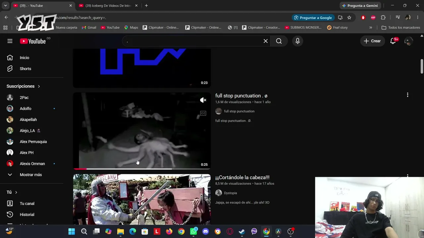The image size is (424, 238).
Task: Visit the Dystopia channel name
Action: point(231,193)
